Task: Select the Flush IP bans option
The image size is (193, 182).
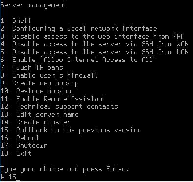Action: (x=32, y=67)
